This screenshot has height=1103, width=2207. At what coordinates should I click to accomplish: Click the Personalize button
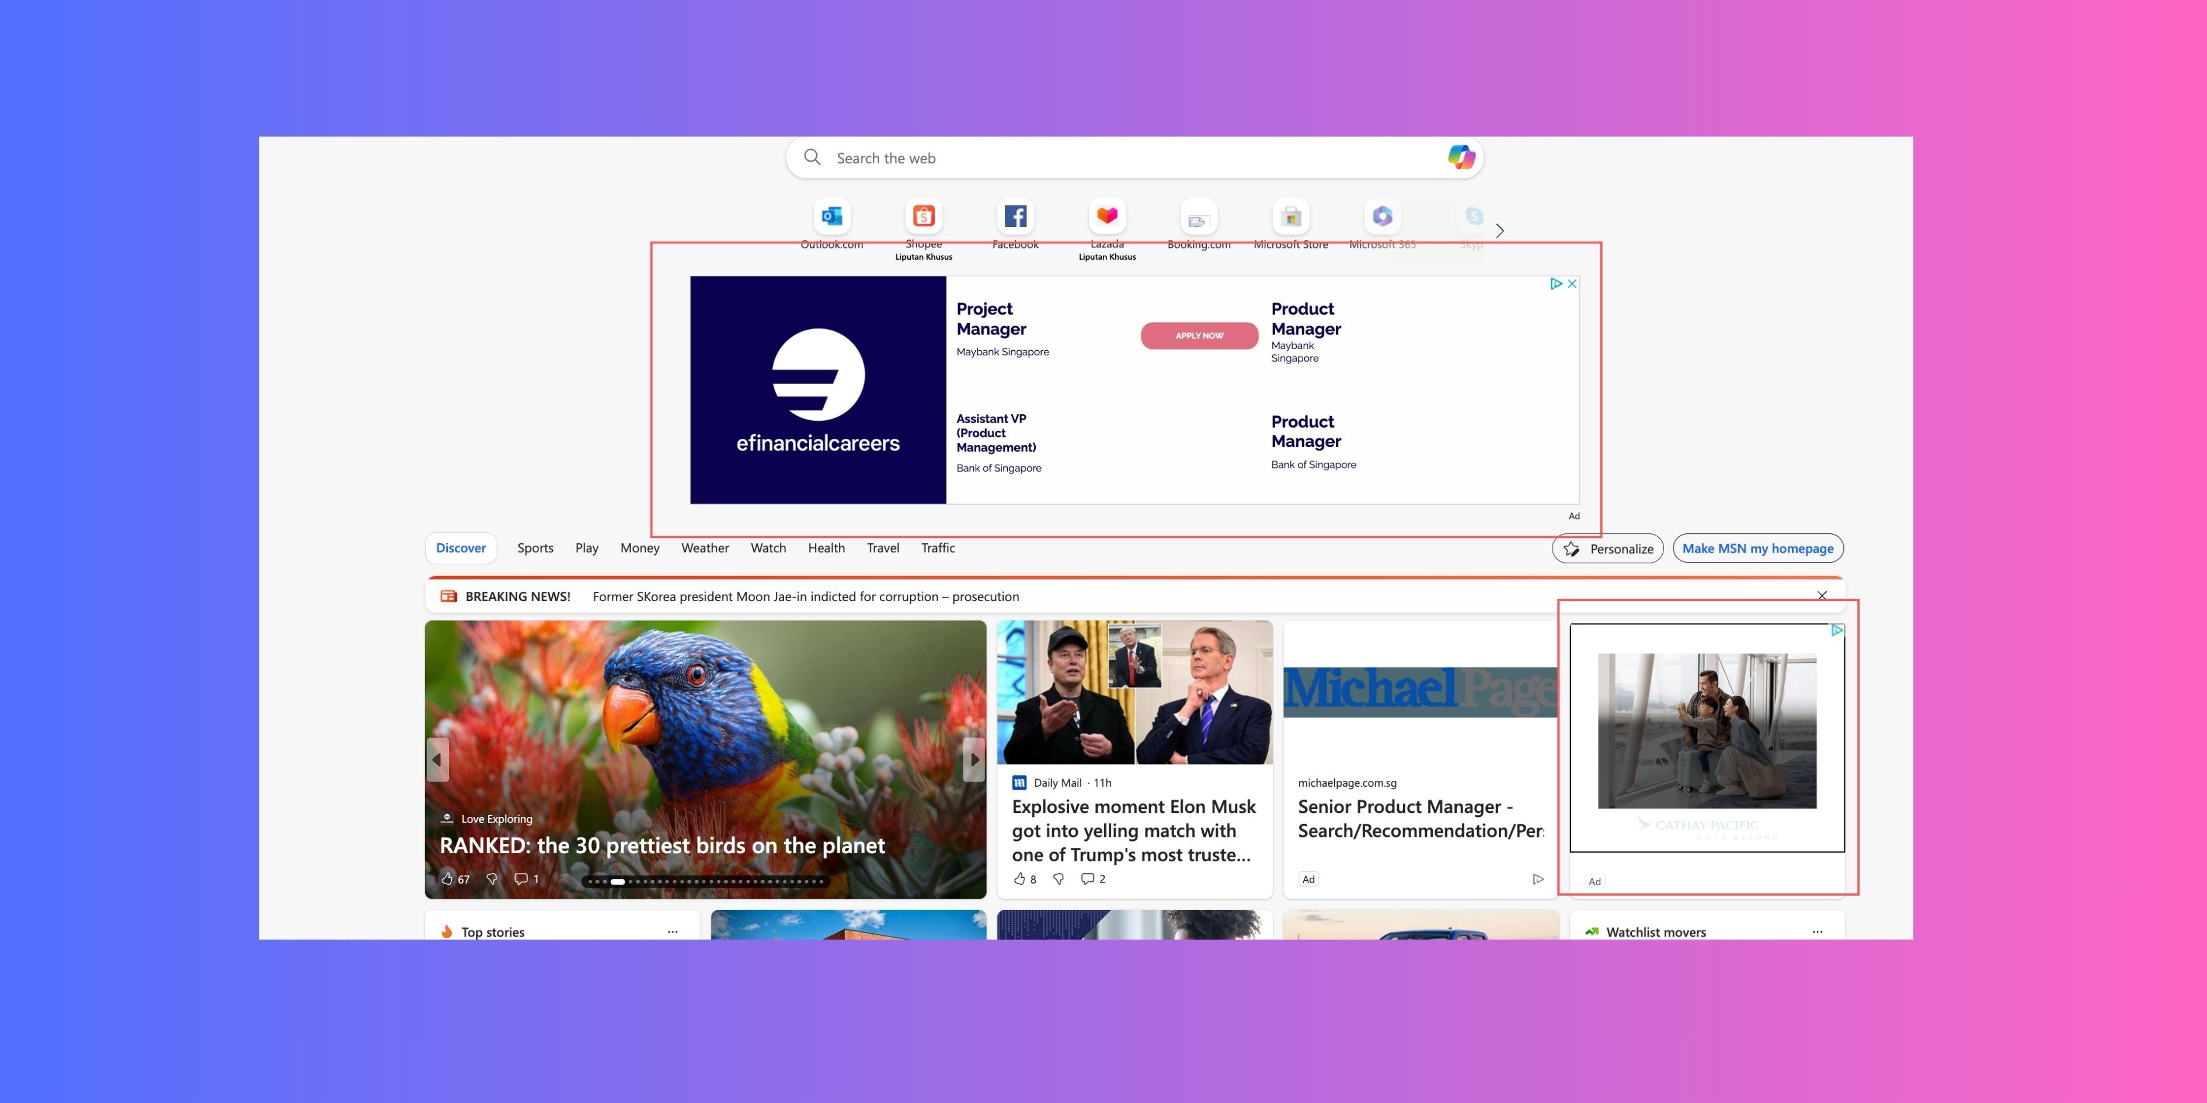pyautogui.click(x=1607, y=549)
